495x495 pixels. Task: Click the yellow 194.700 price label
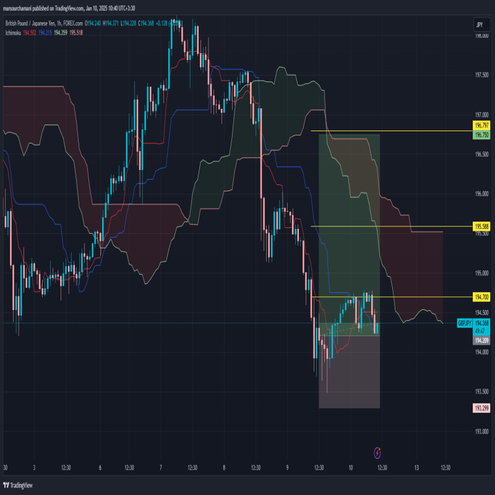[x=481, y=298]
